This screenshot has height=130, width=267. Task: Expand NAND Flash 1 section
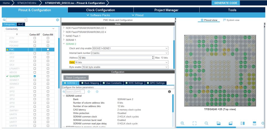tap(64, 36)
